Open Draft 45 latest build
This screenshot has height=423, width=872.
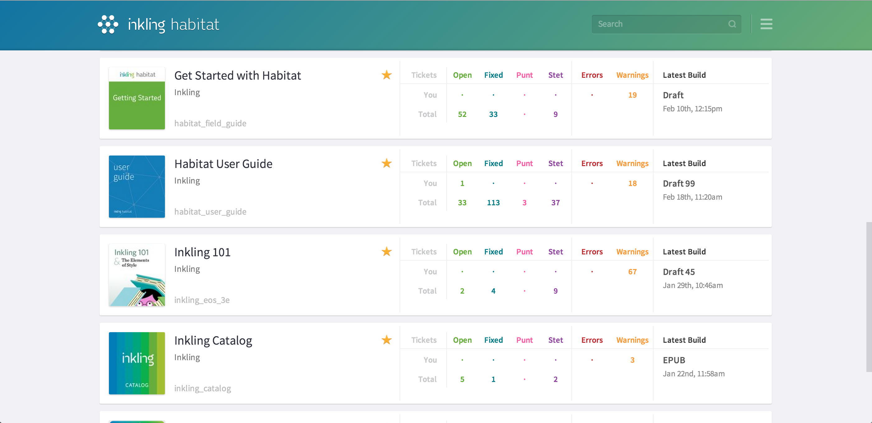(679, 272)
